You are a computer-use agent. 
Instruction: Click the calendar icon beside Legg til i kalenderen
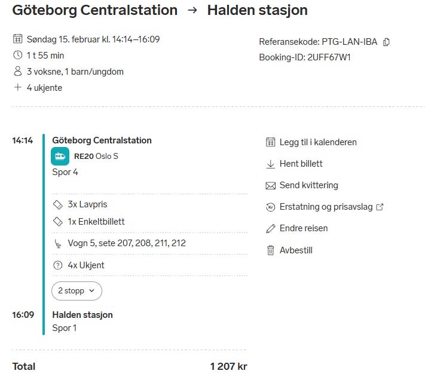pos(270,142)
